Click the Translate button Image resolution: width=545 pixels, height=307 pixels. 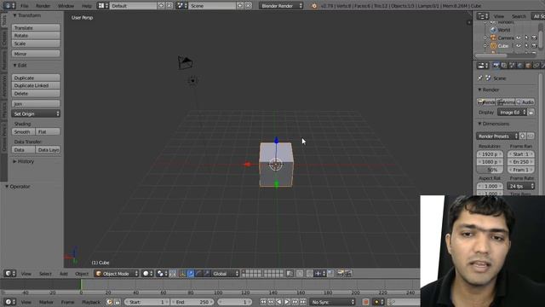point(36,27)
